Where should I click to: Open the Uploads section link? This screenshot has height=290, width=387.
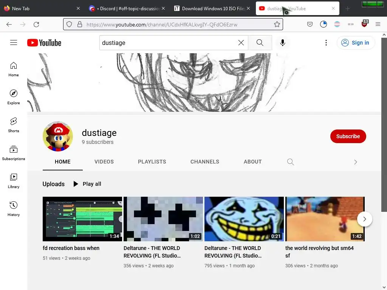pyautogui.click(x=53, y=184)
